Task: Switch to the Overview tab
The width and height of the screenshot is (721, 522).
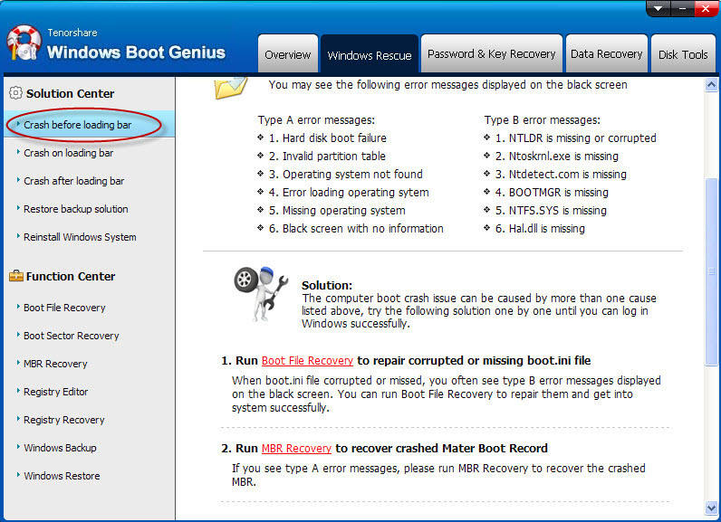Action: click(288, 54)
